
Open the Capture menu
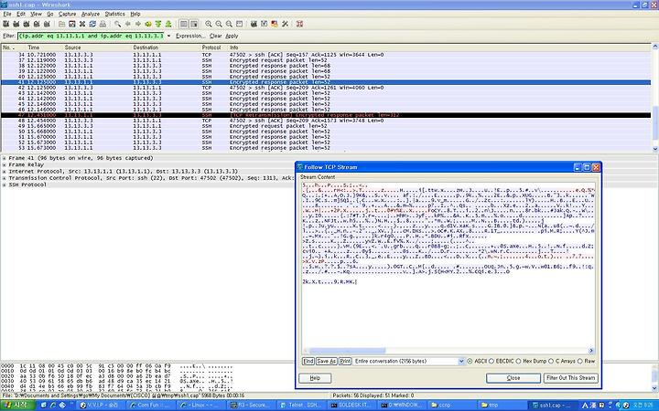[x=67, y=14]
